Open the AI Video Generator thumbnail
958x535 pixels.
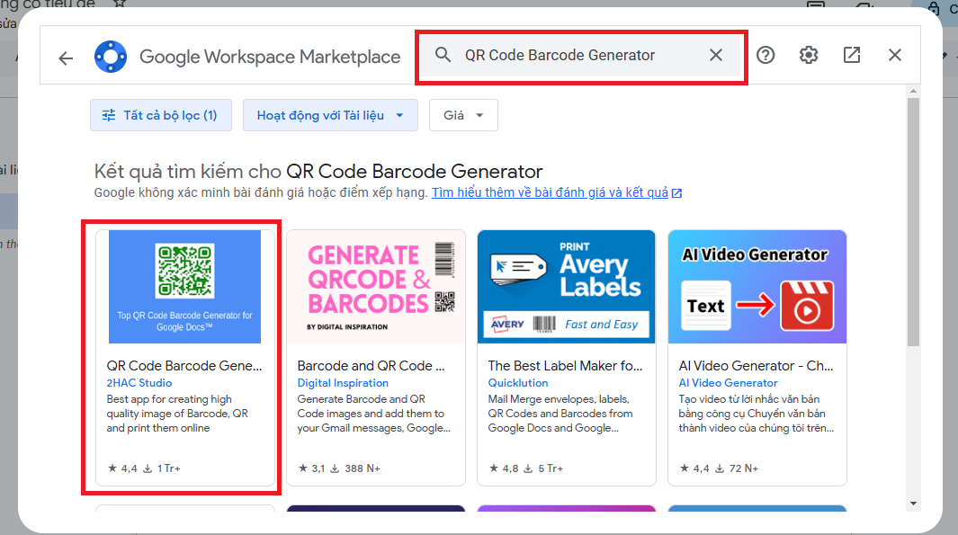(x=757, y=286)
